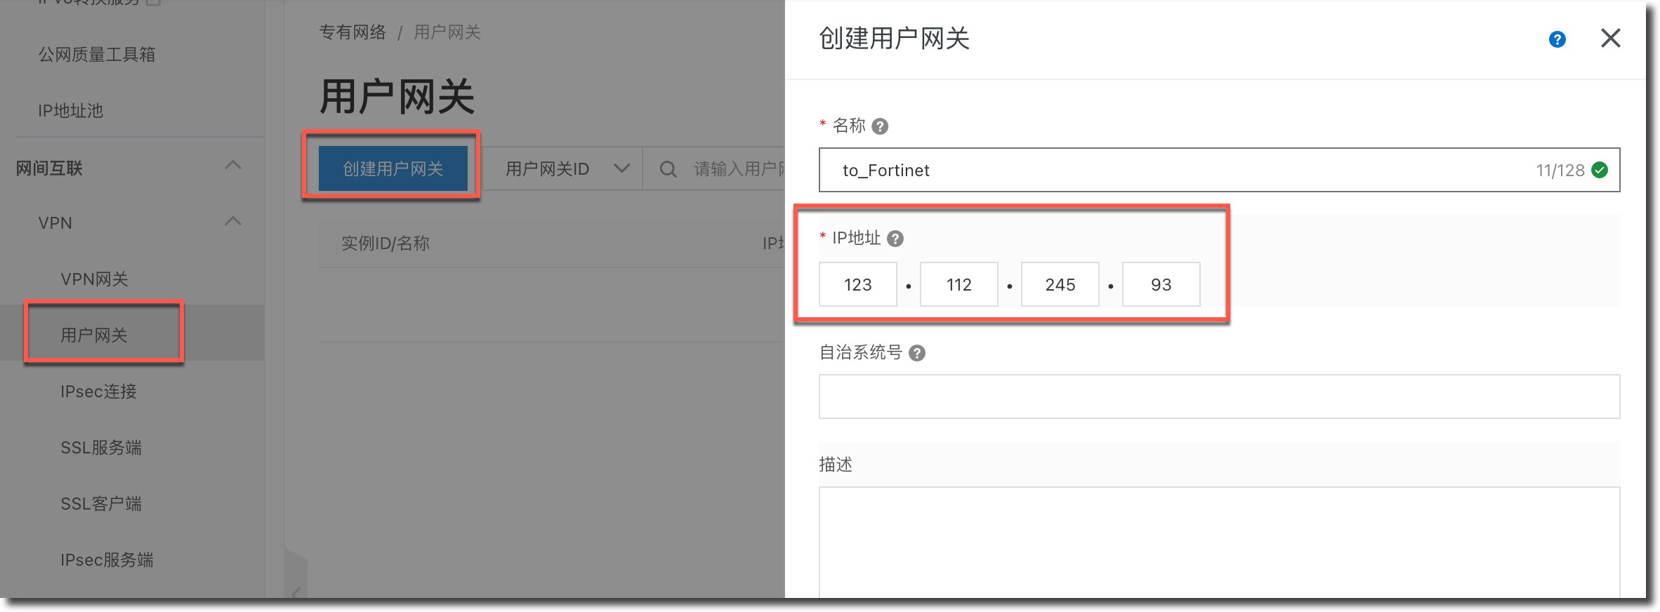Click help icon beside 自治系统号 label
Image resolution: width=1660 pixels, height=612 pixels.
click(x=916, y=353)
